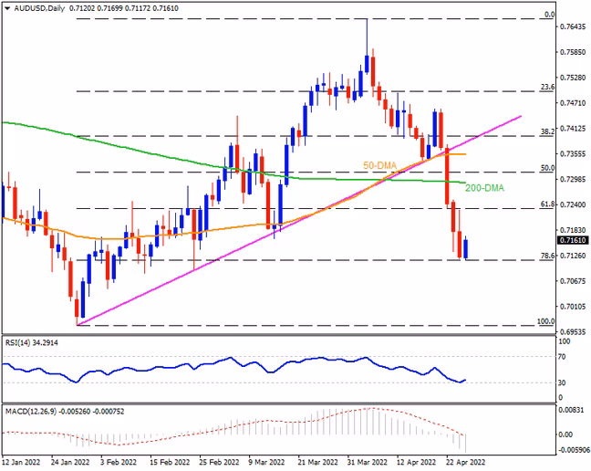Select the 78.6 Fibonacci level label
Screen dimensions: 591x471
coord(547,256)
